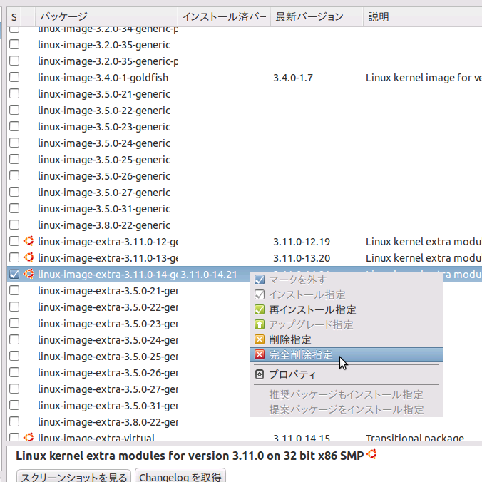Toggle checkbox for linux-image-3.8.0-22-generic
This screenshot has width=482, height=482.
14,225
